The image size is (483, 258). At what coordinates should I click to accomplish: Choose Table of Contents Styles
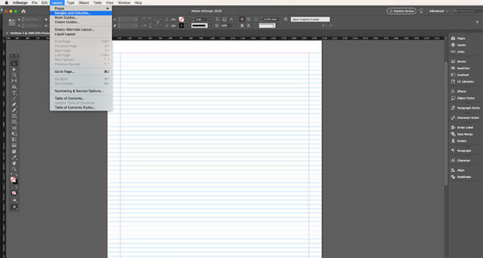pyautogui.click(x=81, y=107)
